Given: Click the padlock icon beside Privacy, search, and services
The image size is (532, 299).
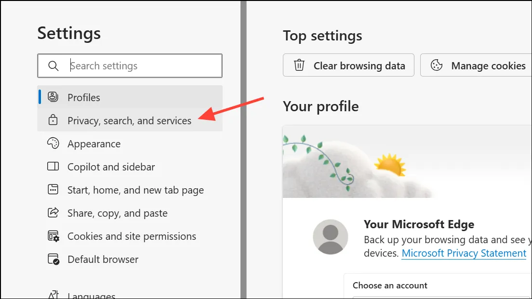Looking at the screenshot, I should tap(53, 120).
